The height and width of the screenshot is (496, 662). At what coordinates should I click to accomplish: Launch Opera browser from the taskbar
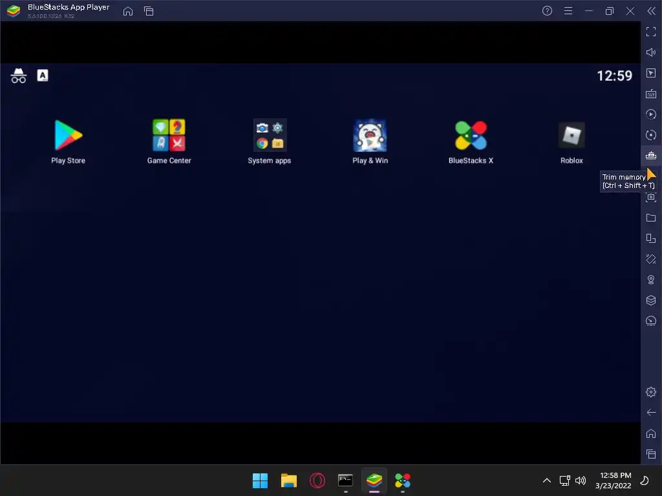[x=317, y=480]
